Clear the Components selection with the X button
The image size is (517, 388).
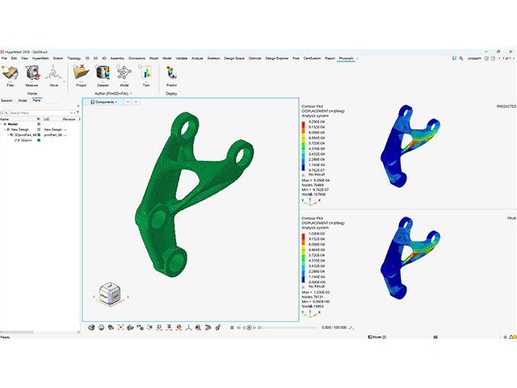point(136,102)
